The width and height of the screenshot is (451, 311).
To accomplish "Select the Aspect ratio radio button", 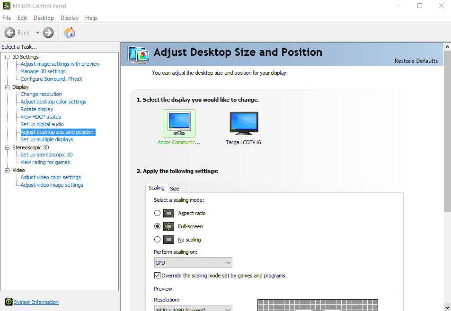I will [x=157, y=213].
